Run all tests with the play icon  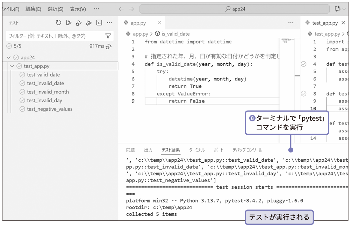point(69,23)
